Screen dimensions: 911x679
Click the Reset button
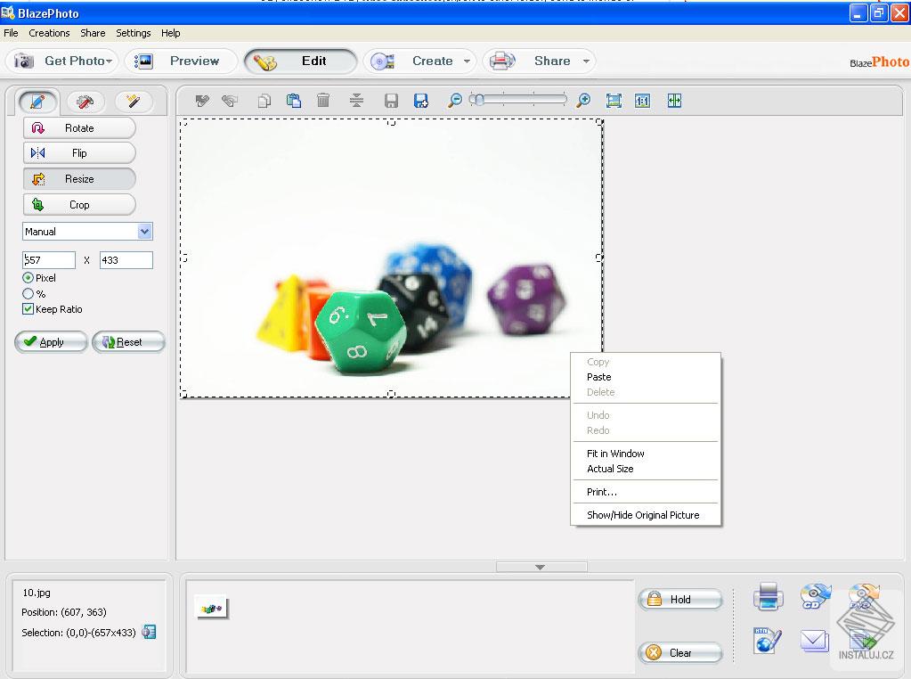tap(128, 342)
